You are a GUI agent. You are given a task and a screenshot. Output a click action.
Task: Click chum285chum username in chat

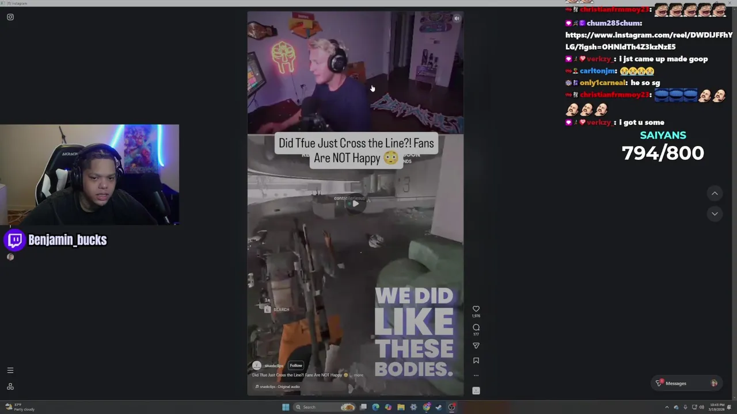[614, 23]
